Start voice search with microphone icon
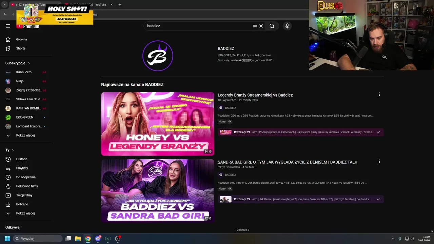The height and width of the screenshot is (244, 434). tap(287, 26)
